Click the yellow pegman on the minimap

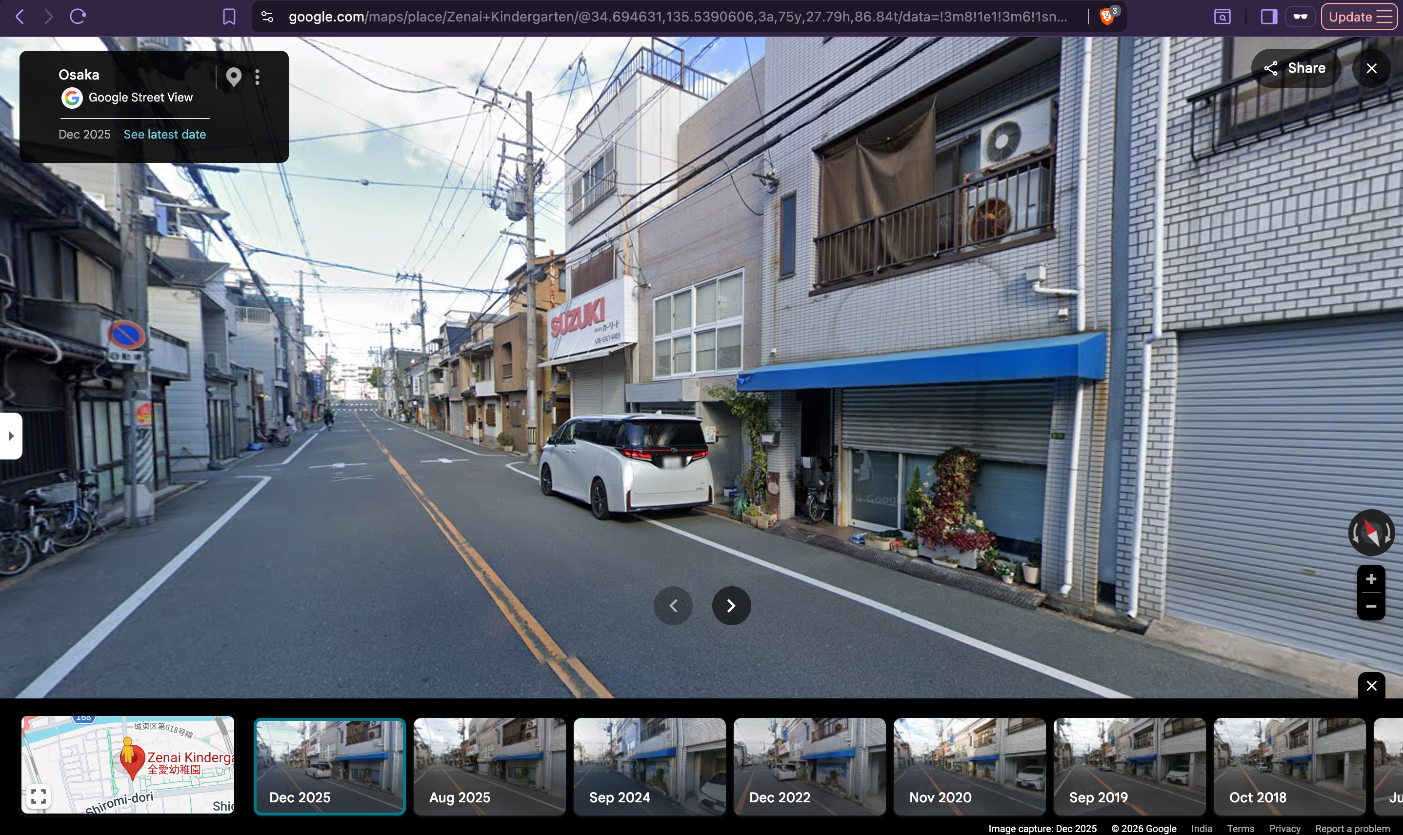click(x=128, y=751)
